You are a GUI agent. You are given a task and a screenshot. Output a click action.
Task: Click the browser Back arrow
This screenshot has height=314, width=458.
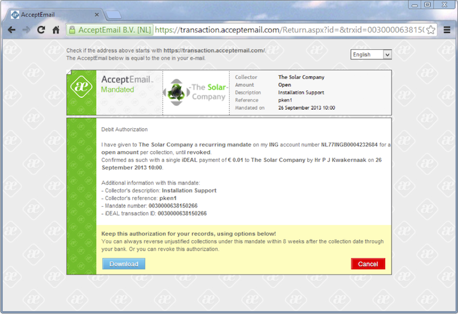pyautogui.click(x=12, y=30)
